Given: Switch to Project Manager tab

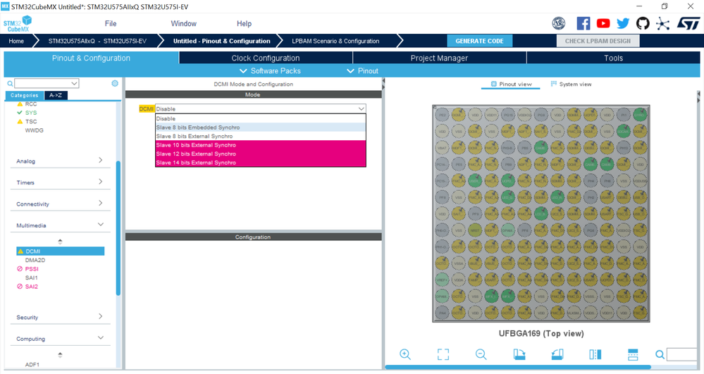Looking at the screenshot, I should (439, 58).
